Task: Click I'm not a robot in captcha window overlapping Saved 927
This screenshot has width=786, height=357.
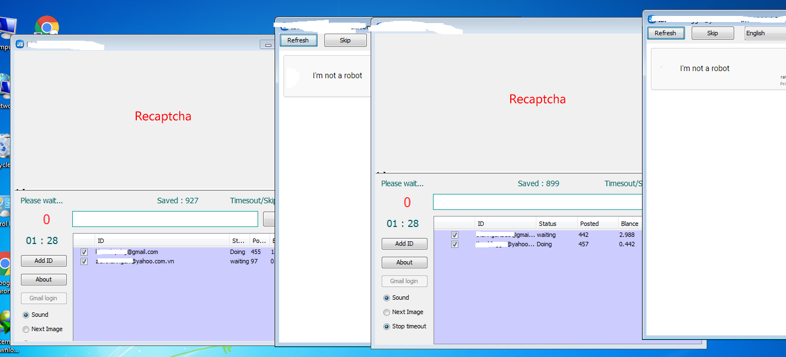Action: (337, 75)
